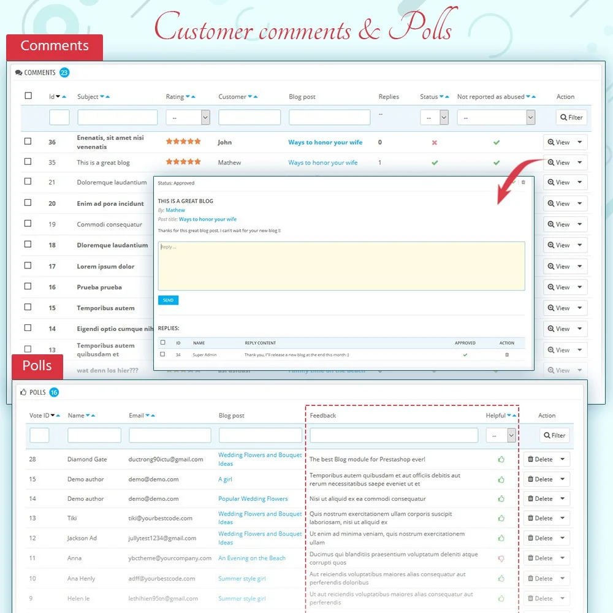Click the SEND button in the reply popup
The image size is (613, 613).
click(168, 300)
